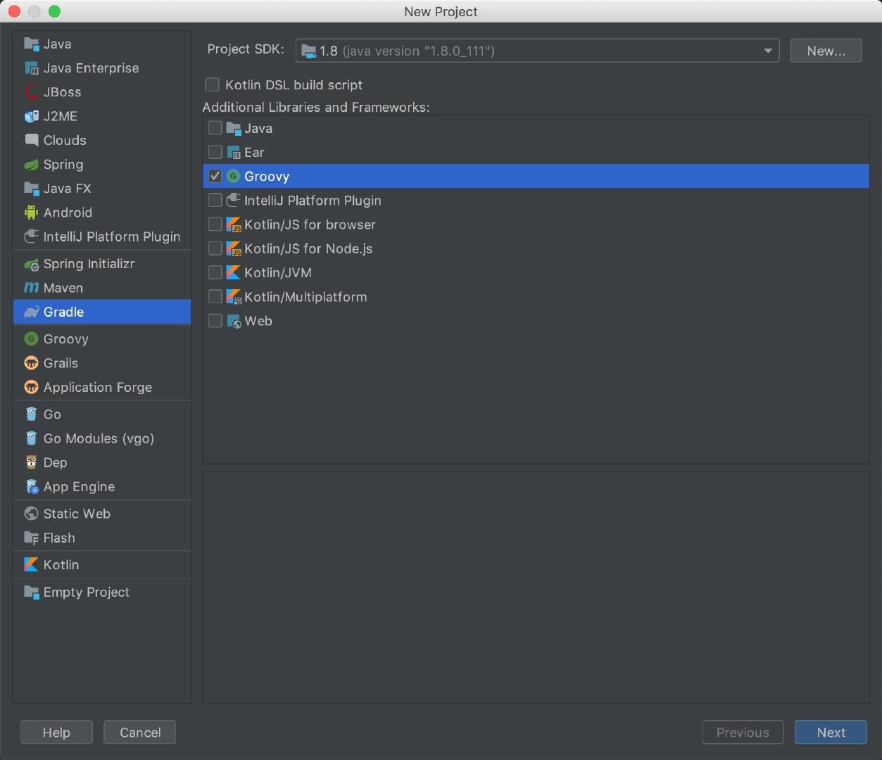Pick the Go Modules (vgo) icon
This screenshot has width=882, height=760.
pos(31,438)
